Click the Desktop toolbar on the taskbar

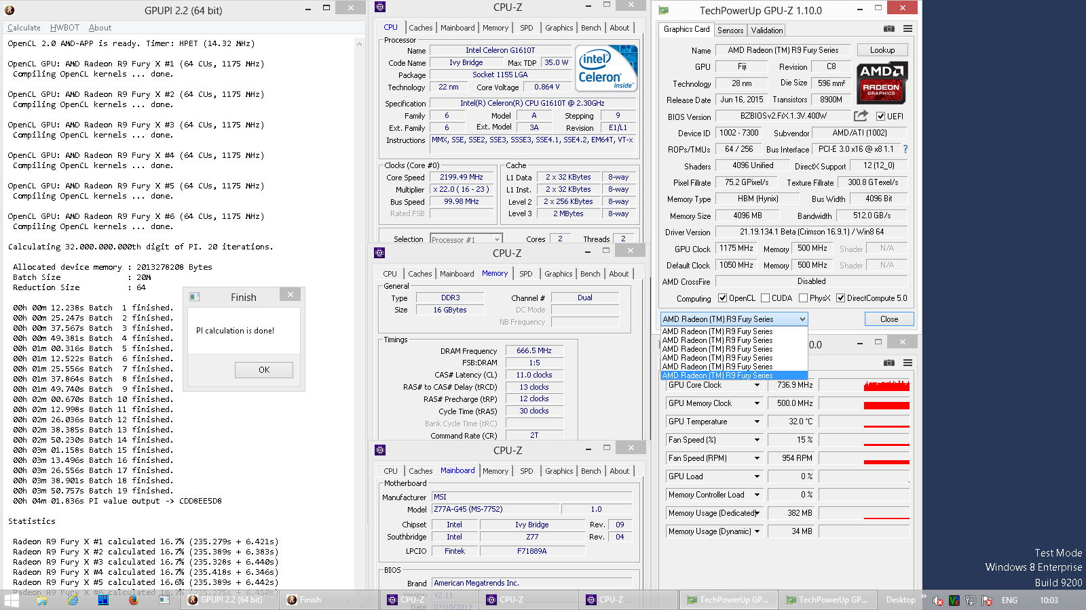click(901, 600)
